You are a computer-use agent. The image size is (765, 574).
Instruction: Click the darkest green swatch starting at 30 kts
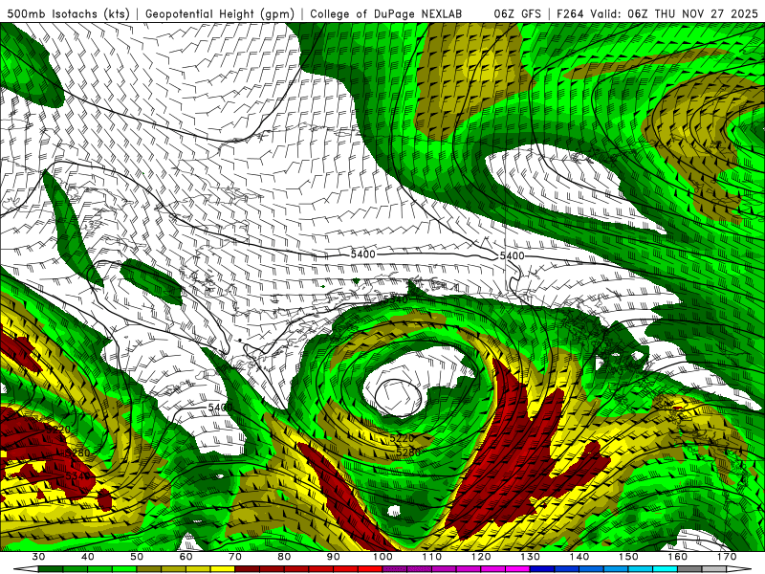click(51, 569)
